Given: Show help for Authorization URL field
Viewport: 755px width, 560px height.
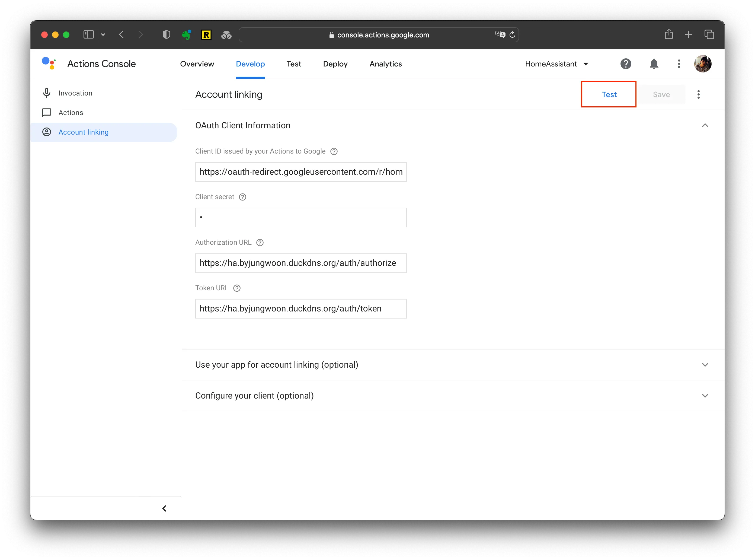Looking at the screenshot, I should tap(260, 243).
